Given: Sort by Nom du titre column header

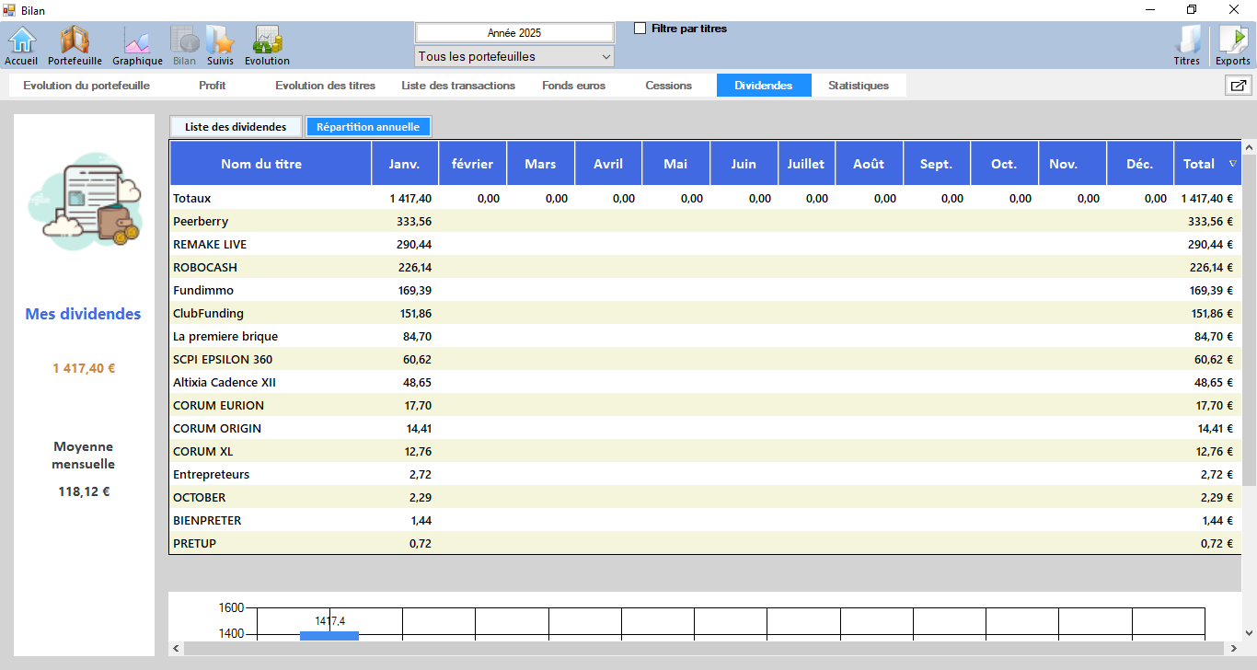Looking at the screenshot, I should click(271, 164).
